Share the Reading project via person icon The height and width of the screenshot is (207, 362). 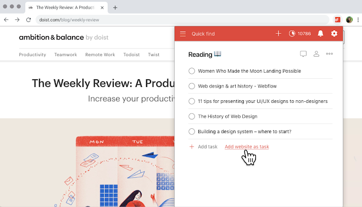[x=316, y=54]
